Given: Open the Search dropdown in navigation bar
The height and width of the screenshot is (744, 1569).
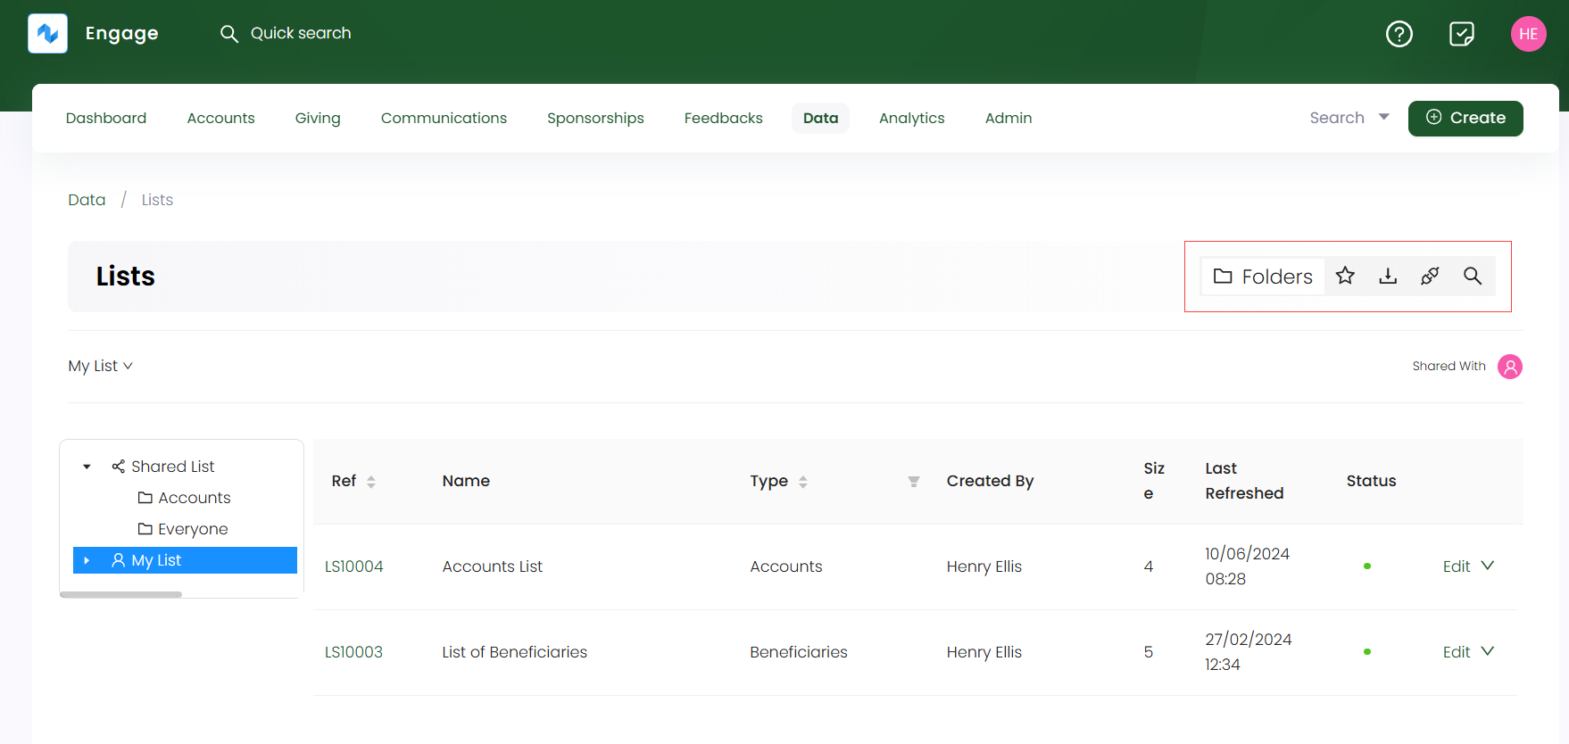Looking at the screenshot, I should 1349,118.
